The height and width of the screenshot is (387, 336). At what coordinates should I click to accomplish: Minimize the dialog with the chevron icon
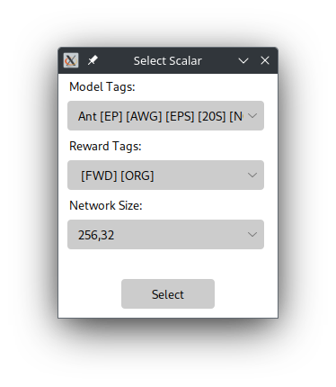click(243, 61)
